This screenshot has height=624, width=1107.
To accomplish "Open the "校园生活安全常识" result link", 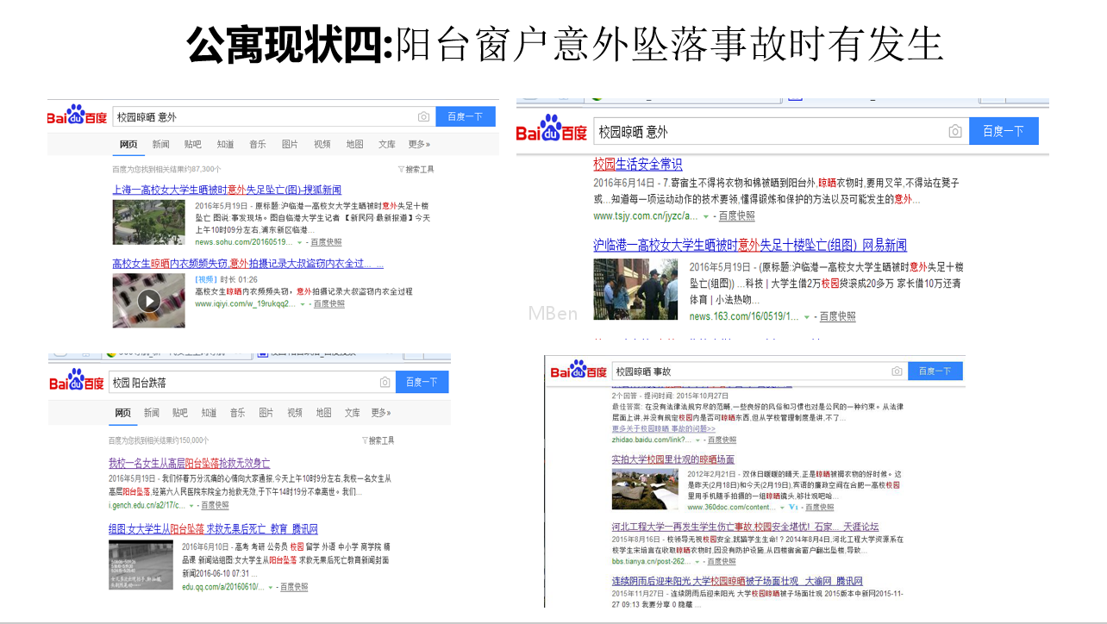I will (x=637, y=164).
